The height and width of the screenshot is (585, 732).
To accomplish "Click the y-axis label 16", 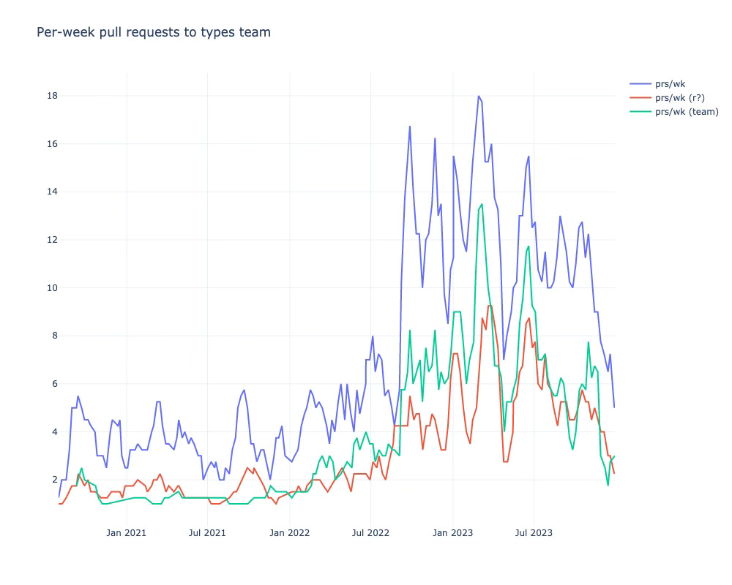I will point(52,143).
